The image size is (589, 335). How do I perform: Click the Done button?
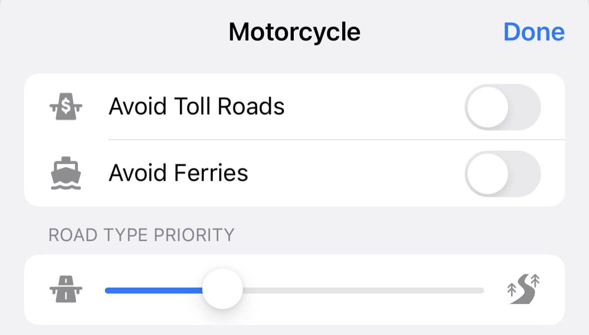534,31
